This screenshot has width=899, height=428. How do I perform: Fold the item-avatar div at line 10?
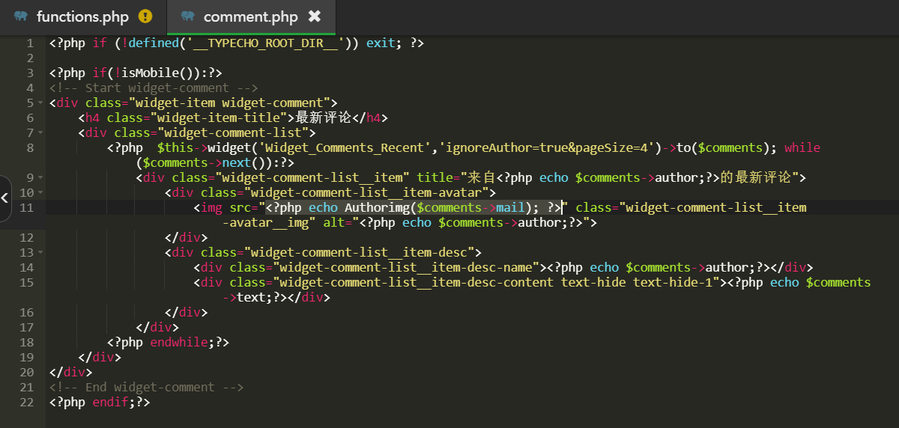tap(40, 193)
